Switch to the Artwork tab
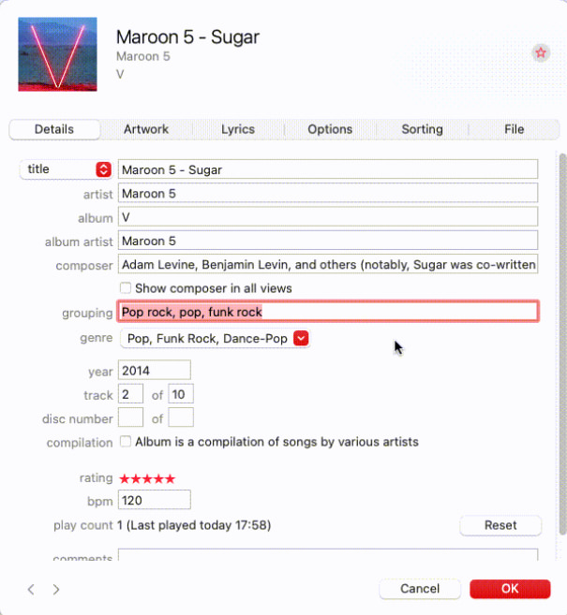The height and width of the screenshot is (615, 567). pyautogui.click(x=146, y=129)
